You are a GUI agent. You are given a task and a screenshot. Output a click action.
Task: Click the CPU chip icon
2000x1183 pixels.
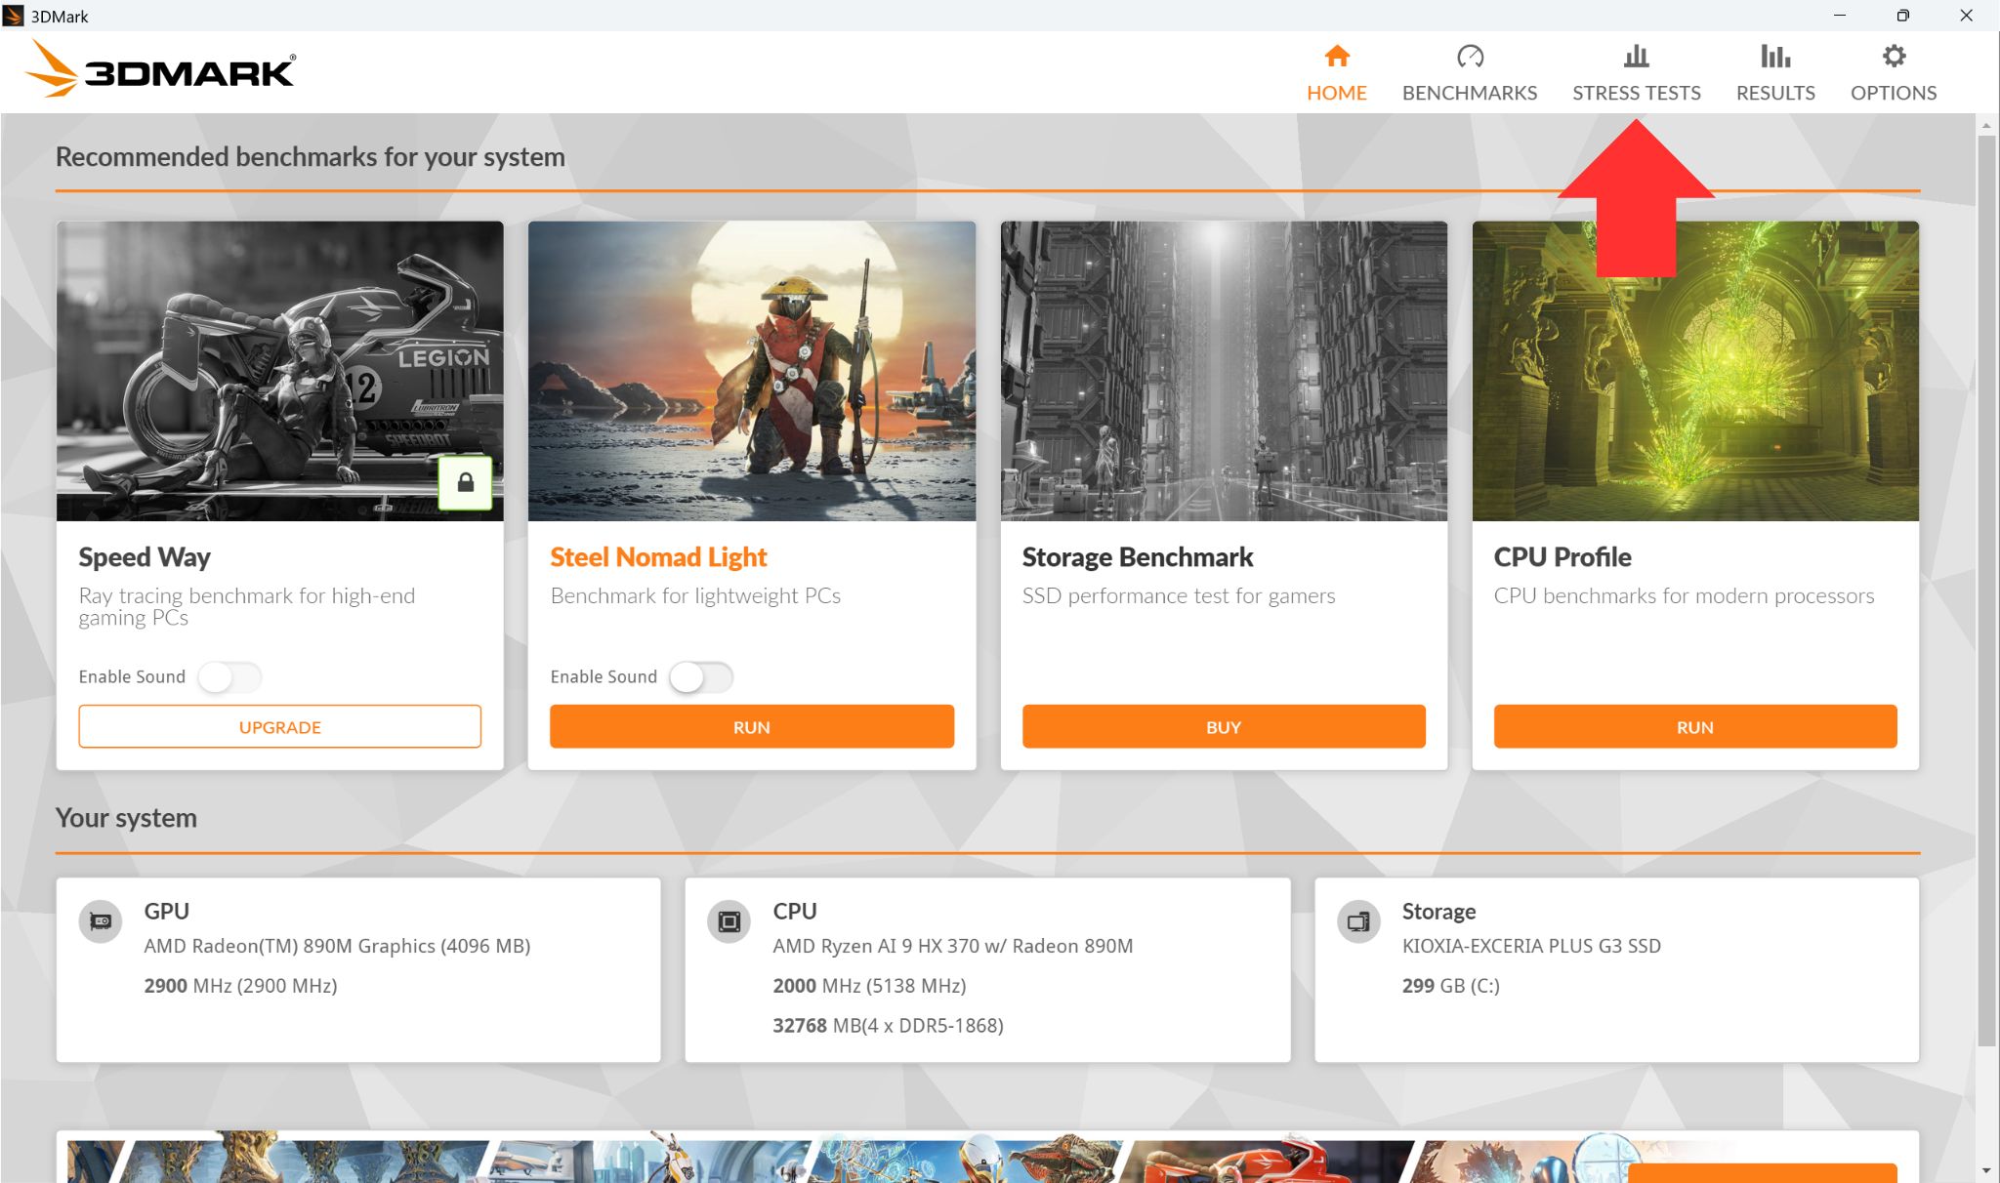(x=729, y=920)
